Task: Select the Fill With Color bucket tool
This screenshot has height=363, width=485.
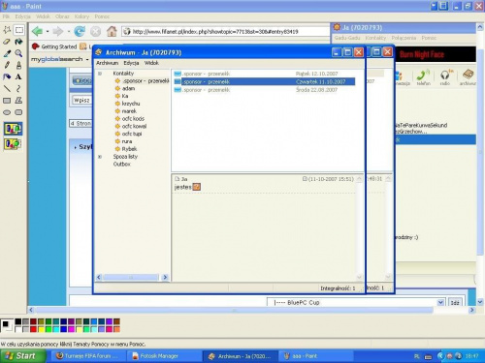Action: [x=18, y=42]
